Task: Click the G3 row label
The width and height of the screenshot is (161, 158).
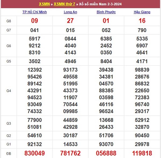Action: click(9, 124)
